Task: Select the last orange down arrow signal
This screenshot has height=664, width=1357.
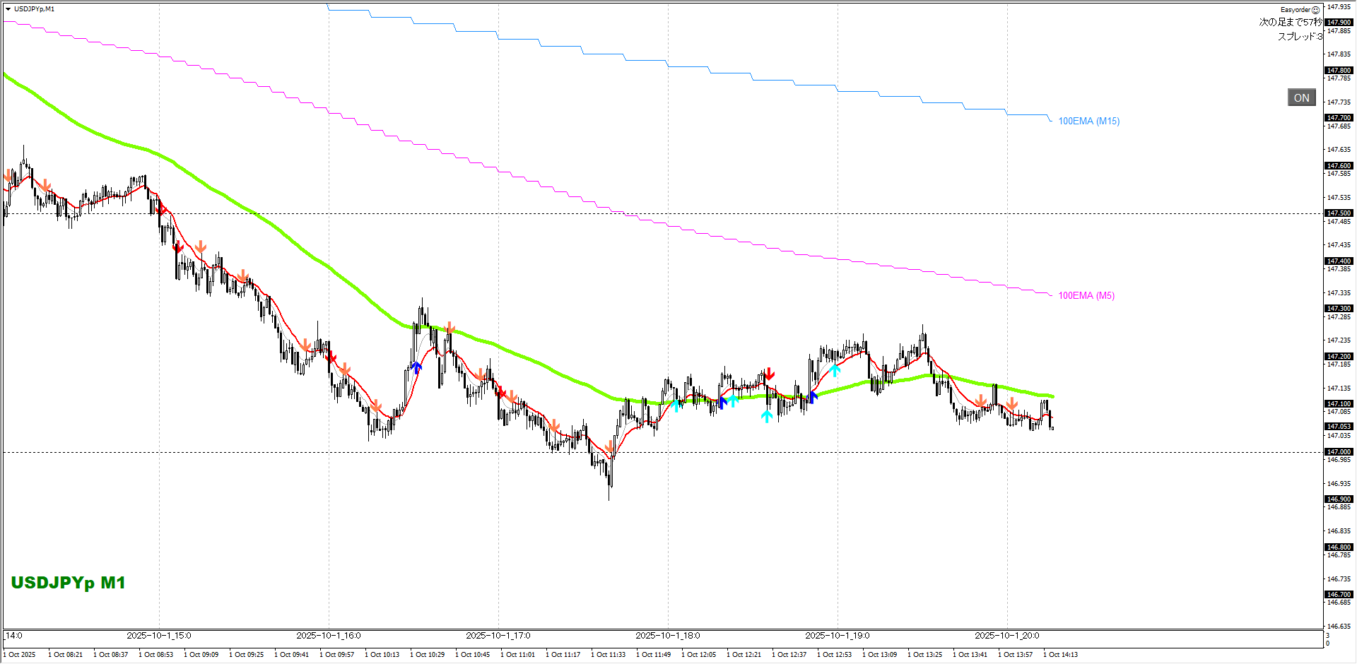Action: [1011, 403]
